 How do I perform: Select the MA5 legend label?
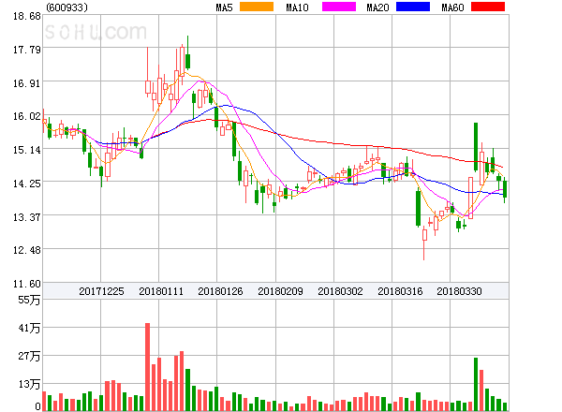coord(224,7)
